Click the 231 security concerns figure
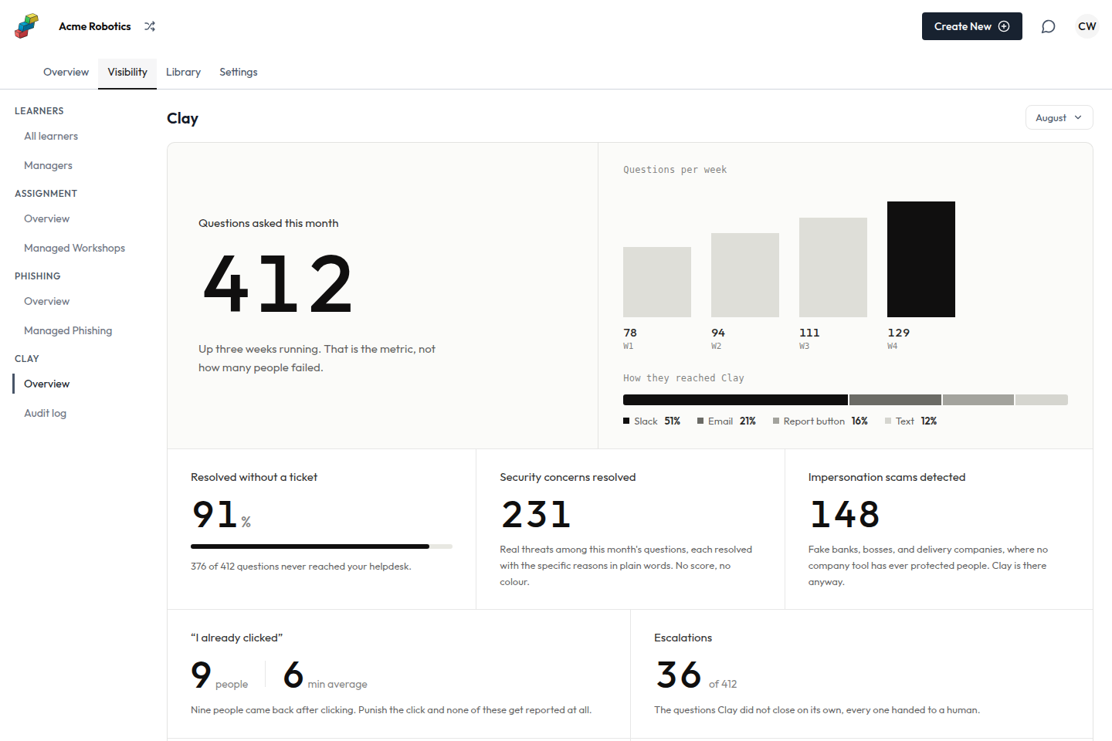Screen dimensions: 1112x741 tap(536, 514)
